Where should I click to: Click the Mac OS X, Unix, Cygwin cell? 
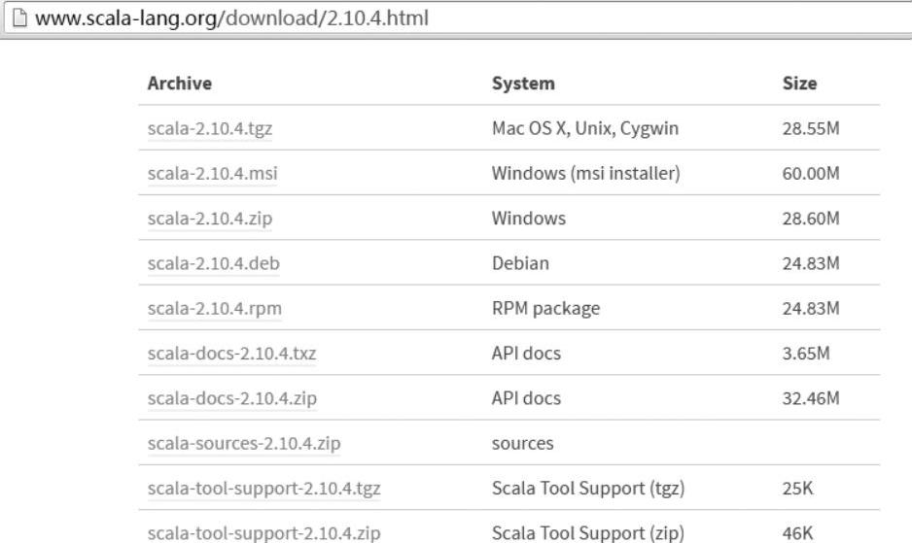click(585, 128)
